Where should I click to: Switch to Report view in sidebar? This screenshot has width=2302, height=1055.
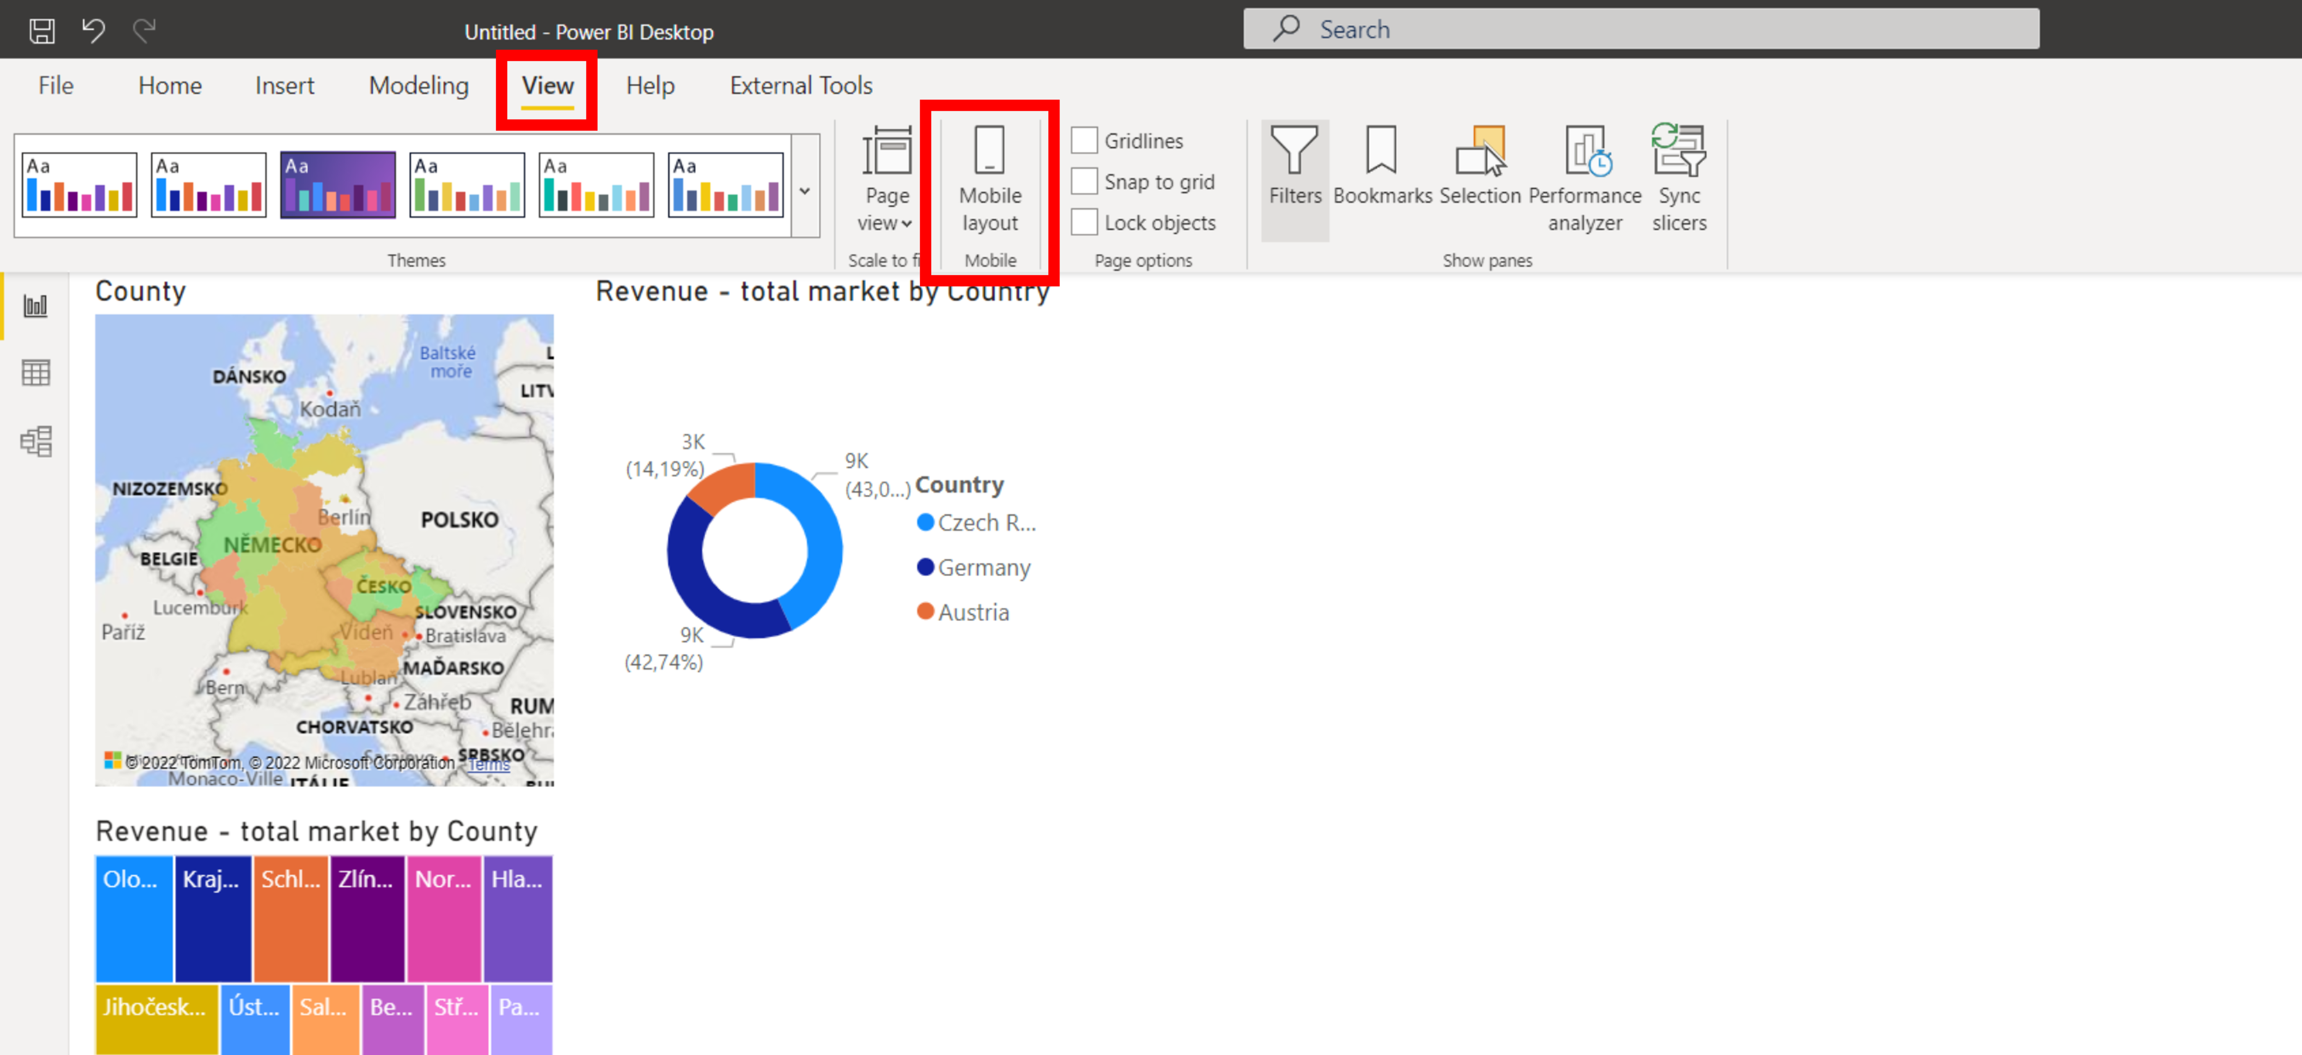click(36, 306)
